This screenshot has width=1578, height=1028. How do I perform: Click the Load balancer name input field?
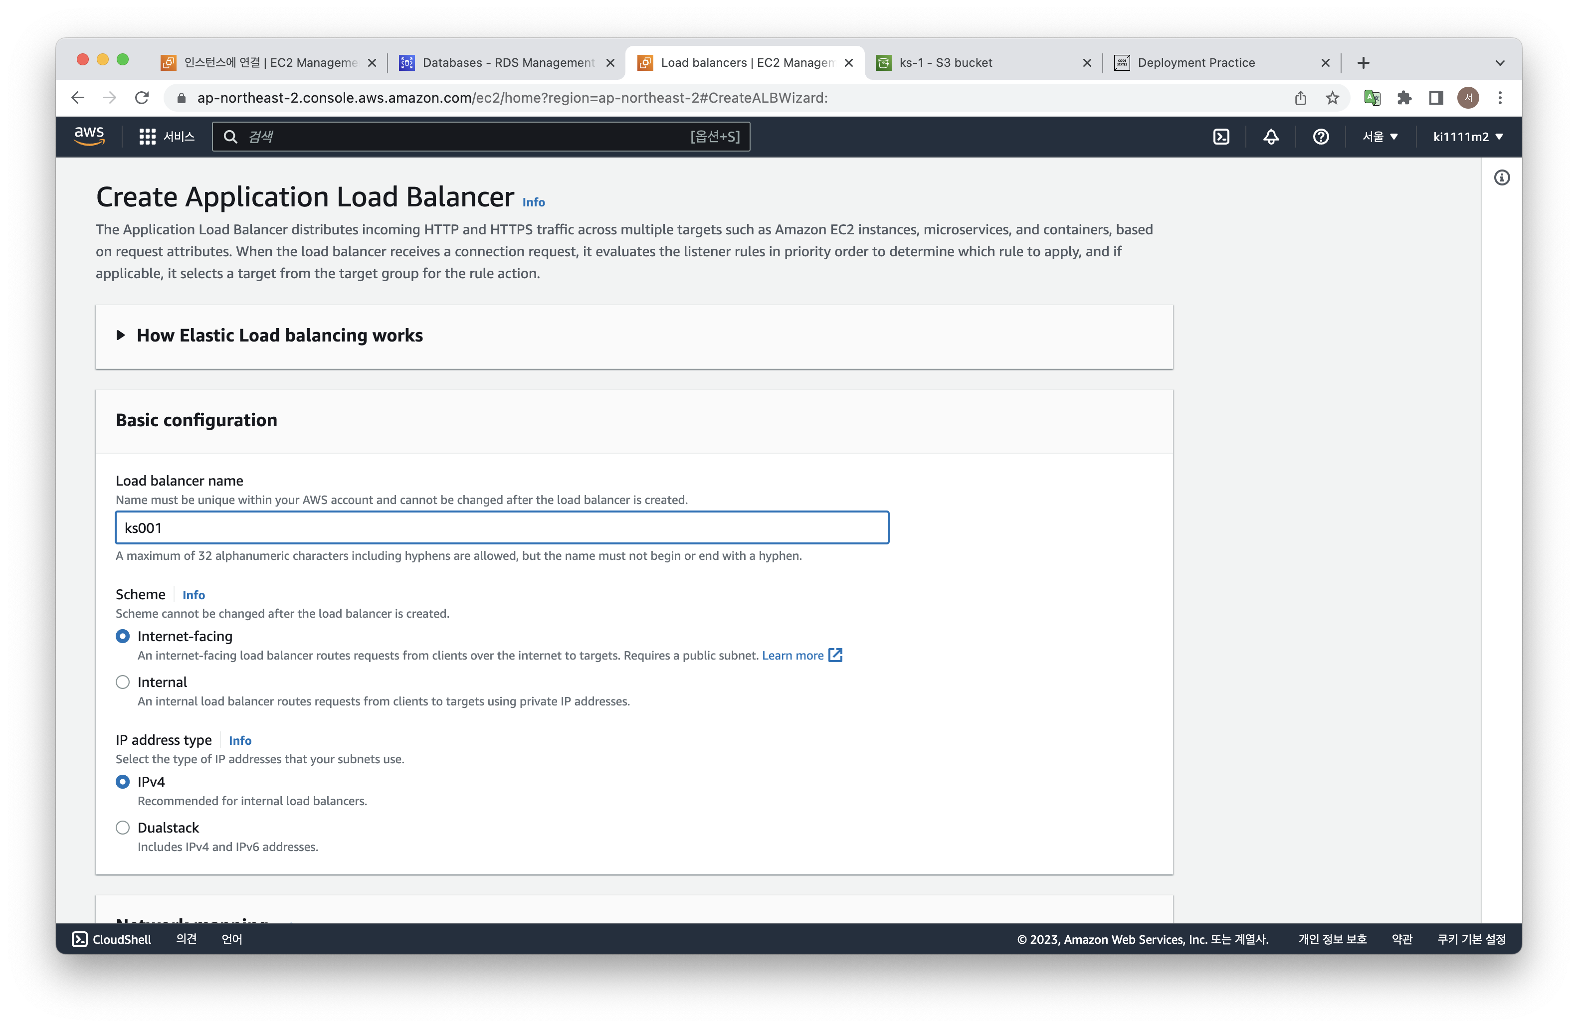(x=502, y=527)
